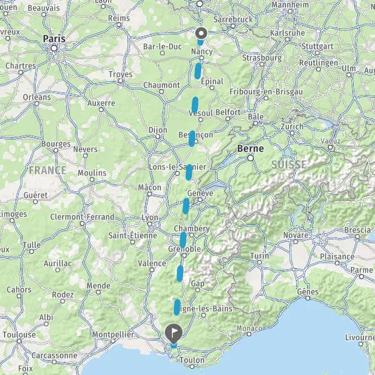Click the Paris city dot
Viewport: 375px width, 375px height.
[54, 48]
